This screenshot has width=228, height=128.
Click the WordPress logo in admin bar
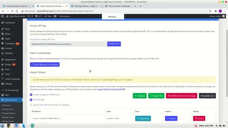[2, 16]
